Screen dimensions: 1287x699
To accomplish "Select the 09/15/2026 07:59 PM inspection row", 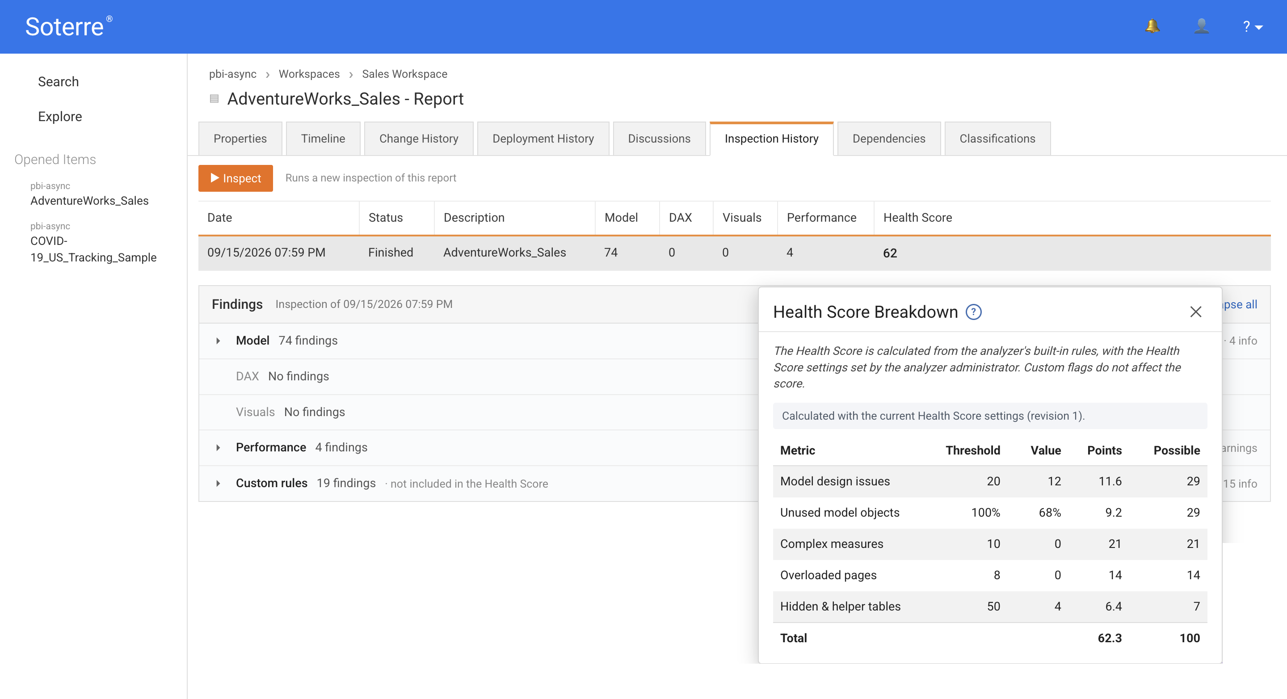I will (734, 253).
